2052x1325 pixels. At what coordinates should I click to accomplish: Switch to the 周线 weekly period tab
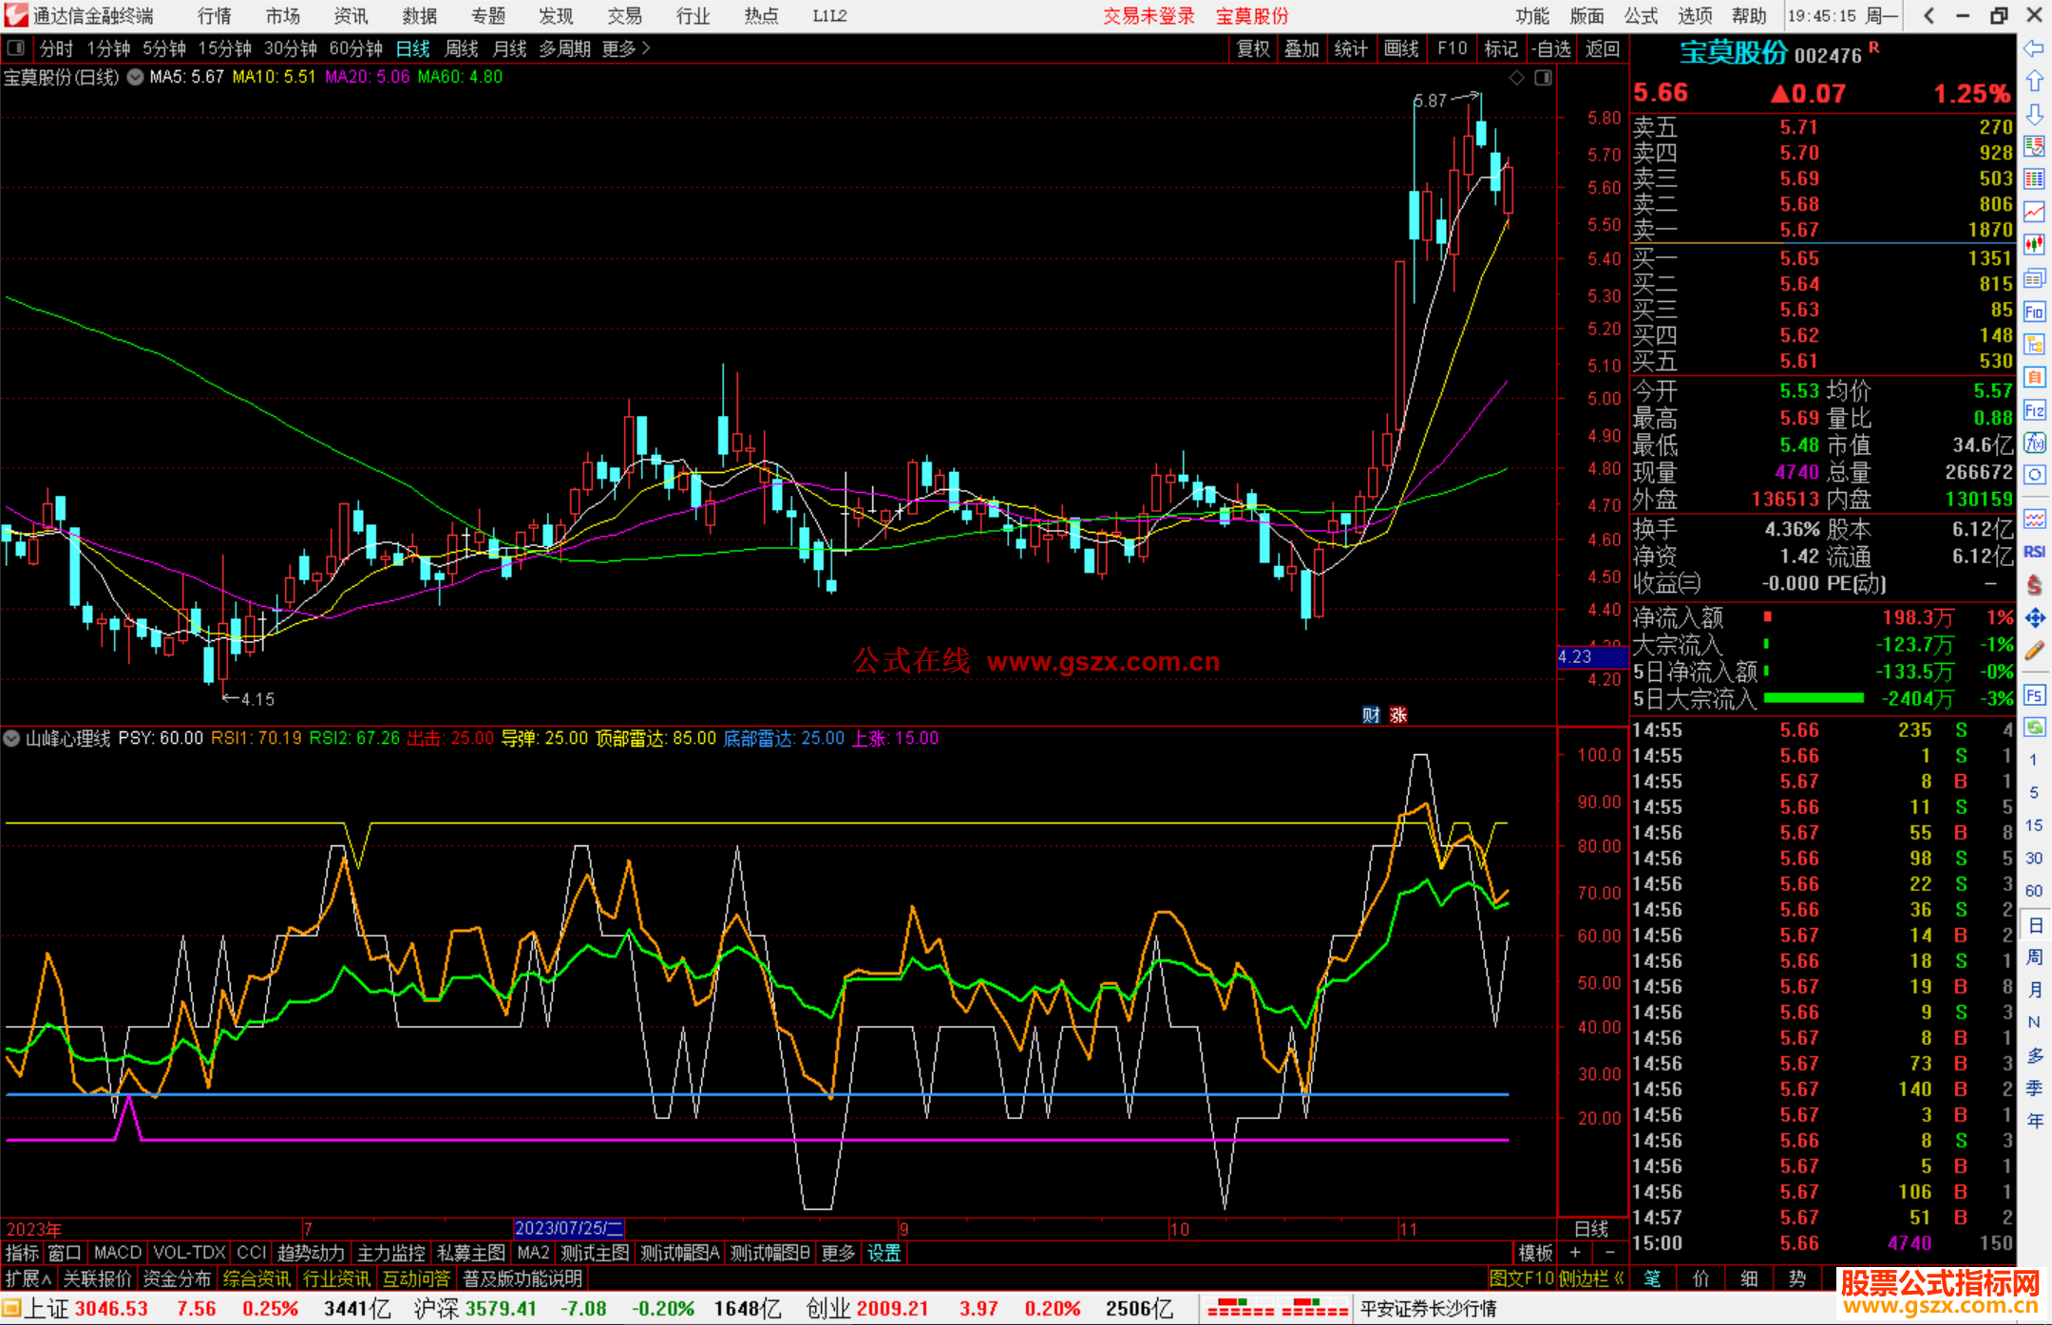pyautogui.click(x=462, y=48)
